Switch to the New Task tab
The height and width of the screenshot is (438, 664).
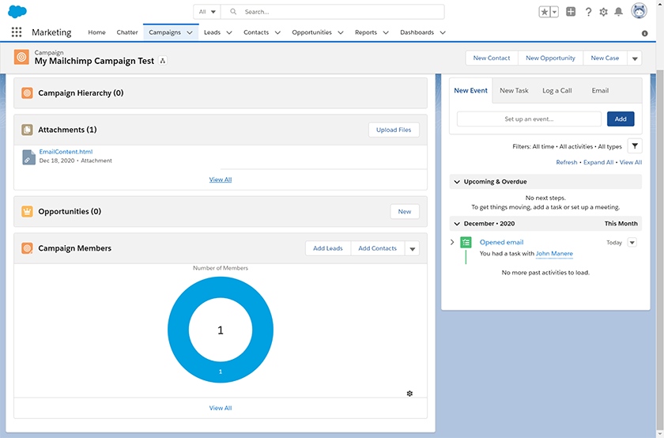pyautogui.click(x=514, y=90)
